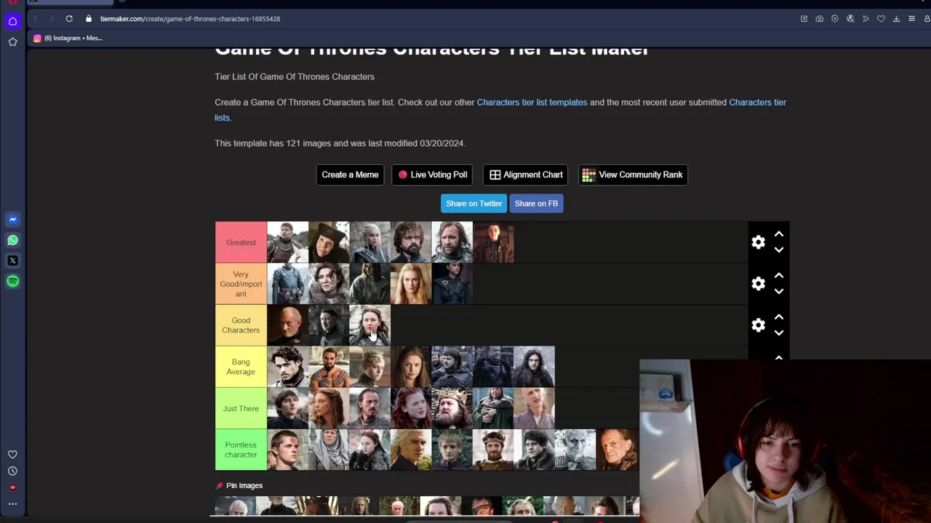931x523 pixels.
Task: Move Very Good/important tier up
Action: (x=779, y=275)
